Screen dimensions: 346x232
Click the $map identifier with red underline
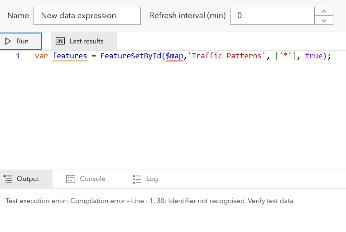click(x=174, y=56)
